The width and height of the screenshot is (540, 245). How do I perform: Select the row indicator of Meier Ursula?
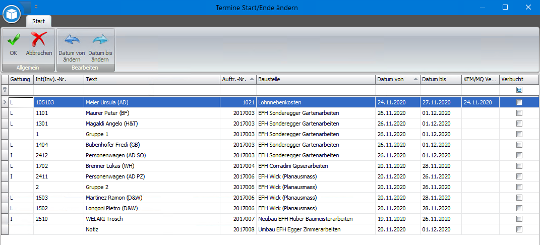pyautogui.click(x=5, y=102)
